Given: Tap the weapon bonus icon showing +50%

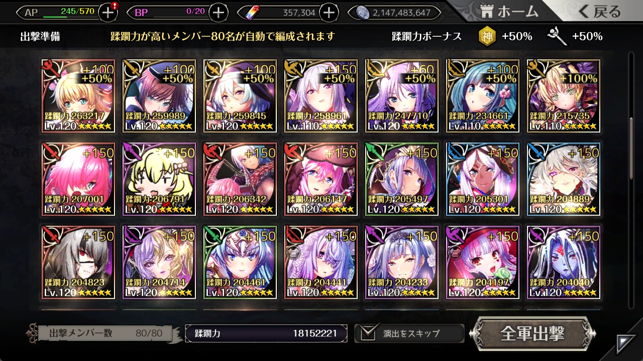Looking at the screenshot, I should (557, 36).
